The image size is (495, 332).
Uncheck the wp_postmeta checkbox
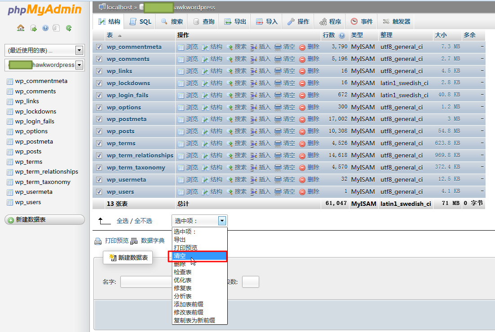pos(99,119)
